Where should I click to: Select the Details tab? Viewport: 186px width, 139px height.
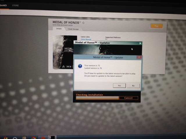[59, 29]
